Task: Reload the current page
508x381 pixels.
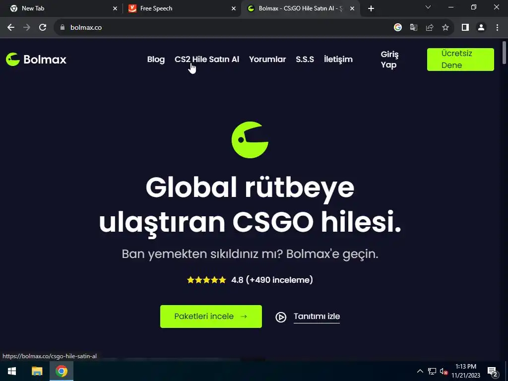Action: [x=43, y=28]
